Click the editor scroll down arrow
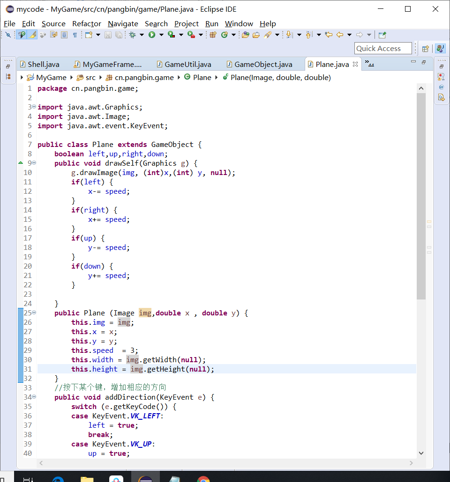Screen dimensions: 450x482 [x=421, y=453]
